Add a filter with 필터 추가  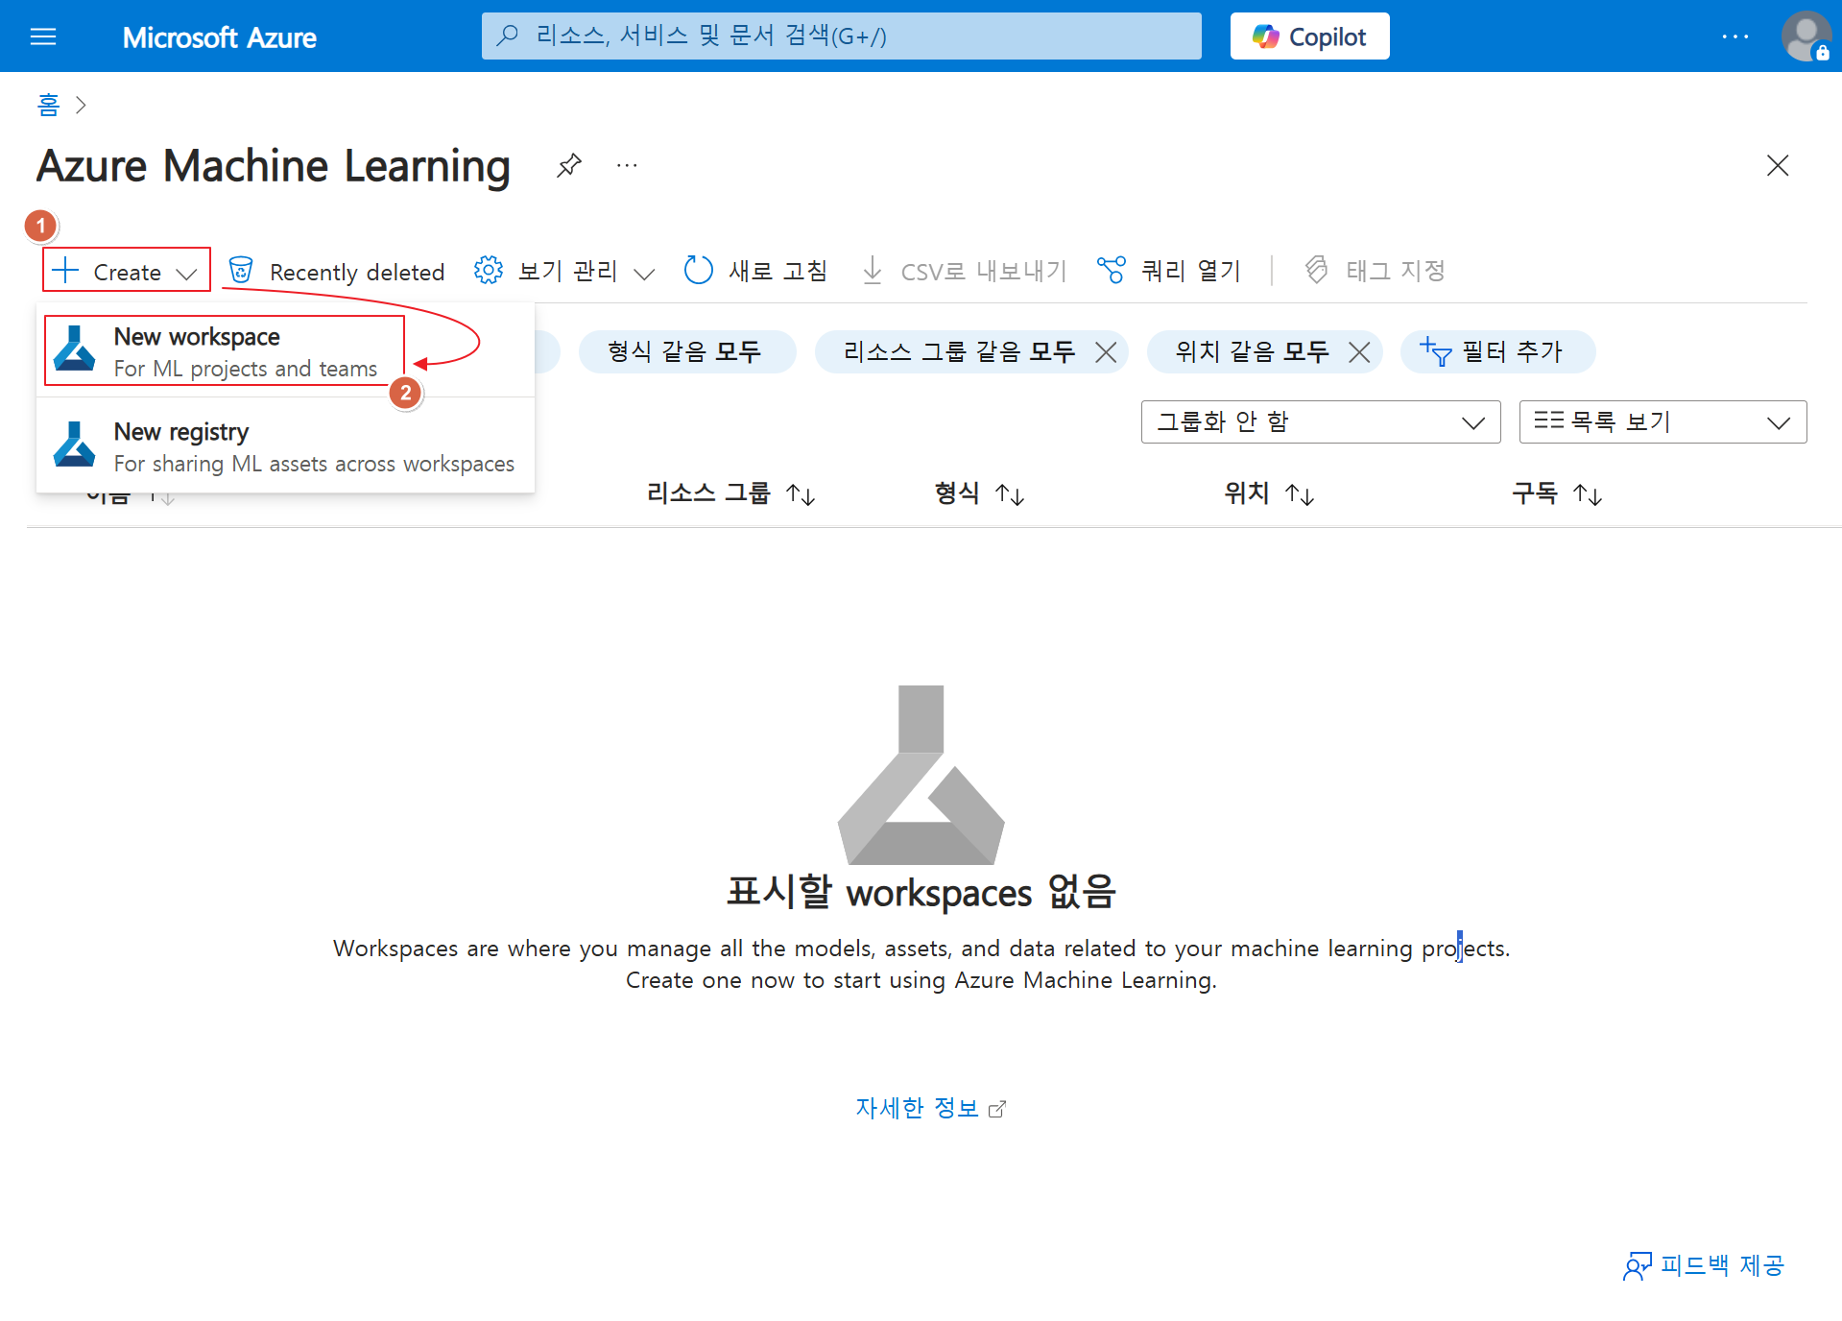[x=1497, y=351]
